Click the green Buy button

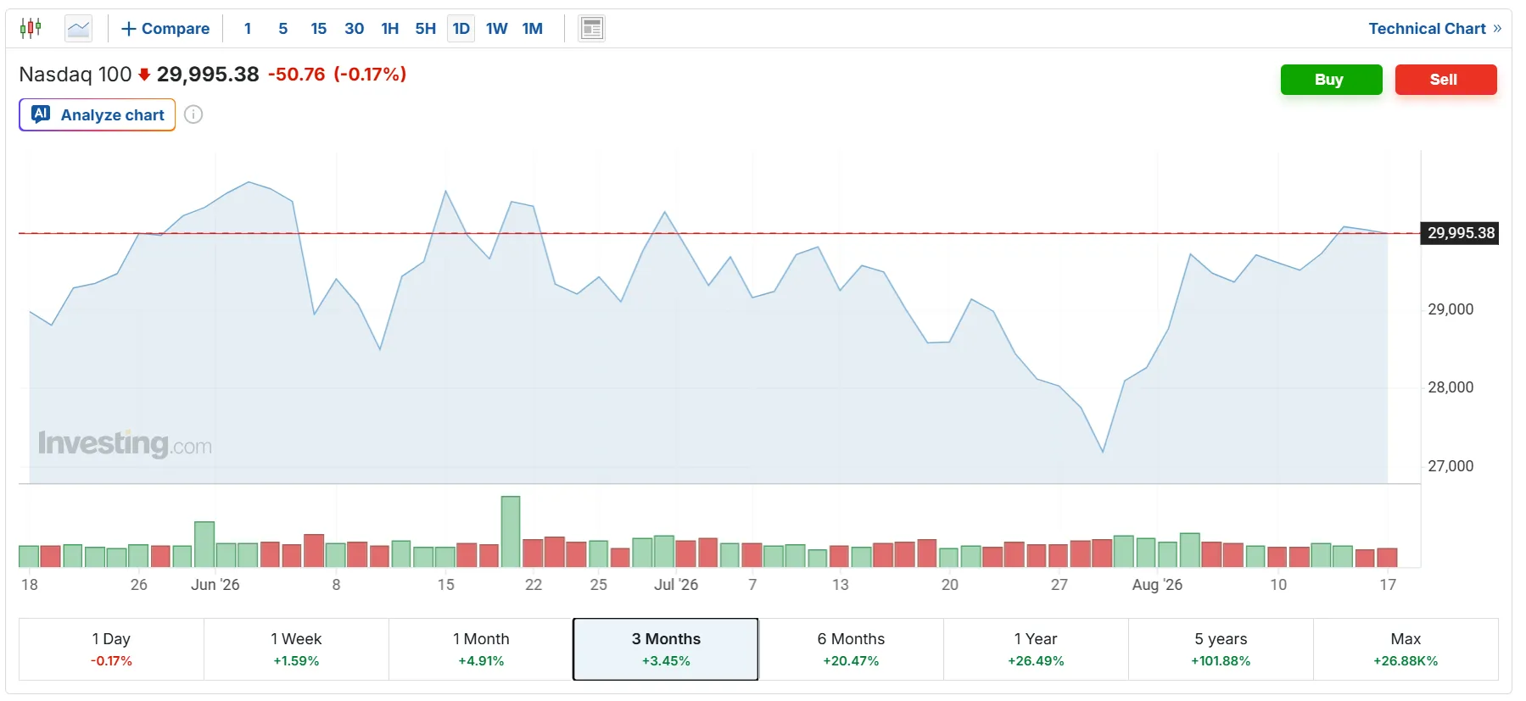[1332, 80]
